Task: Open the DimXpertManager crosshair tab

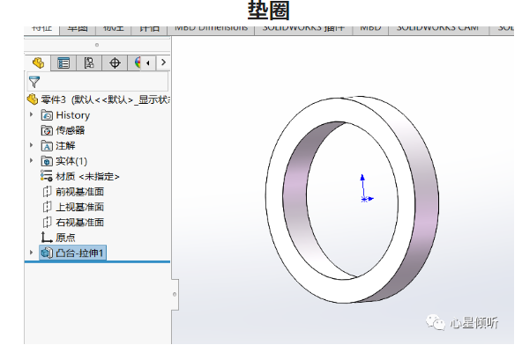Action: click(x=115, y=62)
